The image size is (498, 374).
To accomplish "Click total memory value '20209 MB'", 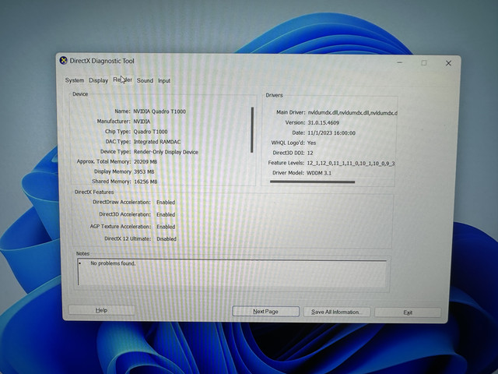I will click(x=146, y=162).
